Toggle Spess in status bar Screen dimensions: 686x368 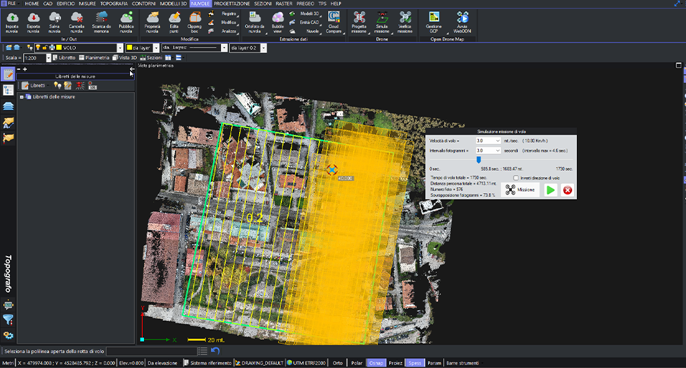click(x=415, y=363)
